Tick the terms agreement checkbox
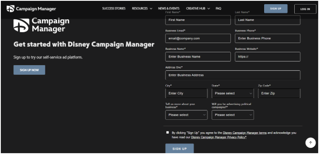Viewport: 319px width, 154px height. (168, 133)
